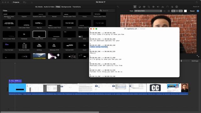Screen dimensions: 201x113
Task: Select the Standard Lower Third title thumbnail
Action: tap(9, 14)
